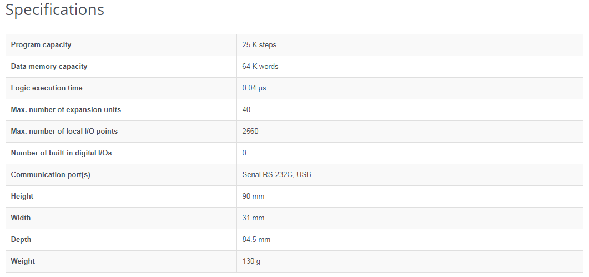Select the 31 mm width value
The image size is (589, 277).
(x=253, y=218)
